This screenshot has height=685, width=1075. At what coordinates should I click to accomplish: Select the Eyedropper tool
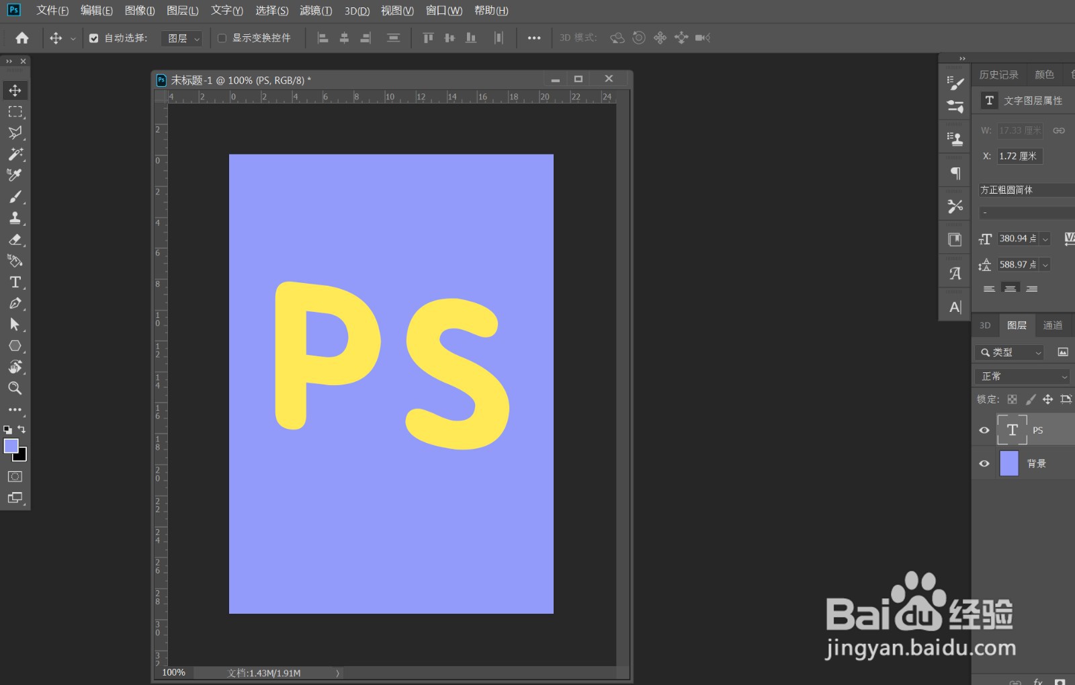pyautogui.click(x=15, y=175)
